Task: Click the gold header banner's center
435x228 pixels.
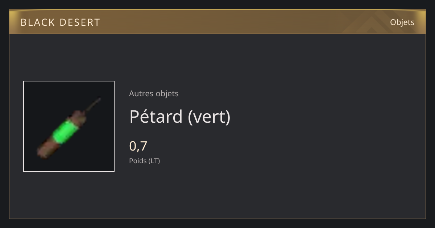Action: pos(217,22)
